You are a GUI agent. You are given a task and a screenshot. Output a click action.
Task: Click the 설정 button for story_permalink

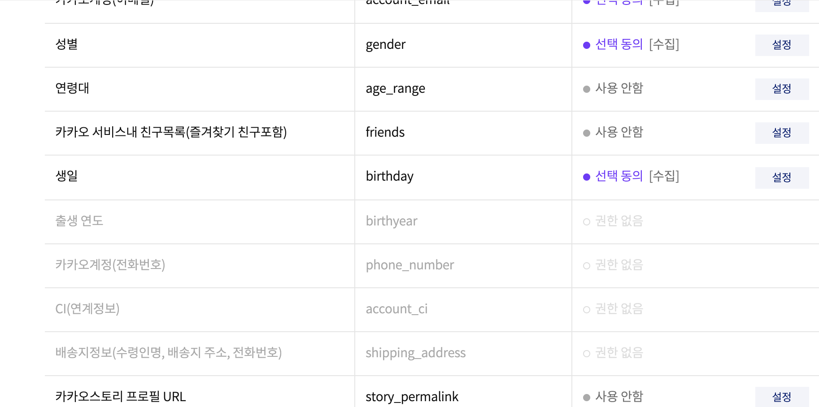pyautogui.click(x=781, y=397)
